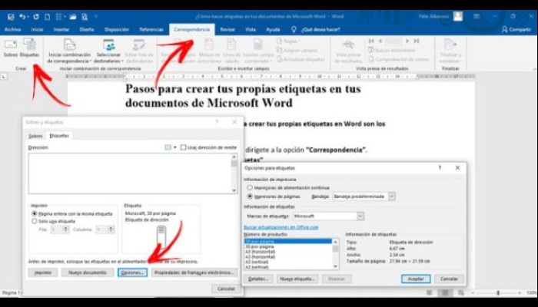This screenshot has height=307, width=538.
Task: Click the label preview thumbnail in Etiqueta box
Action: (161, 236)
